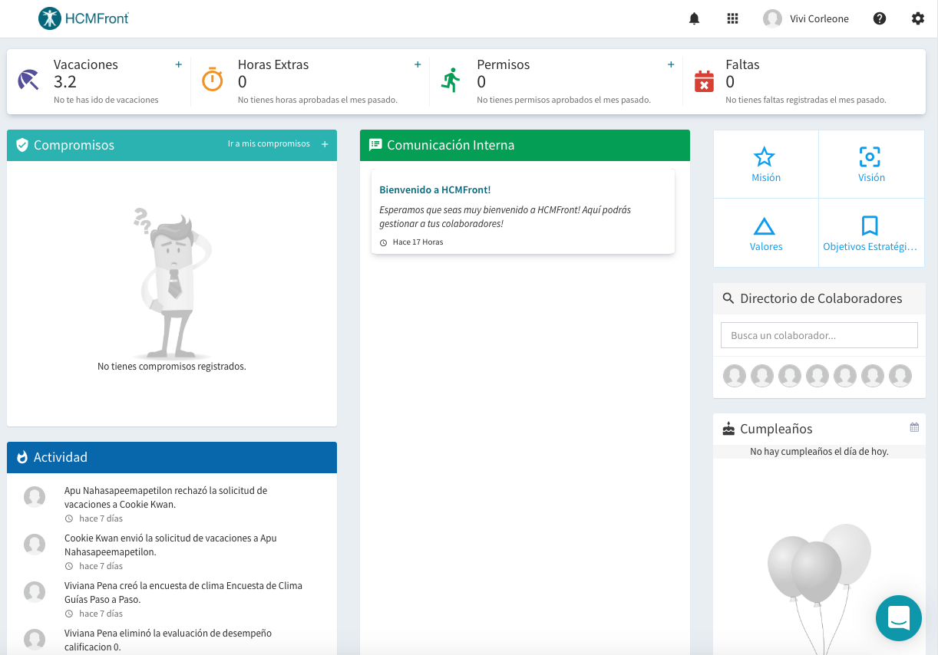Open the chat bubble widget
The width and height of the screenshot is (938, 655).
pos(898,618)
